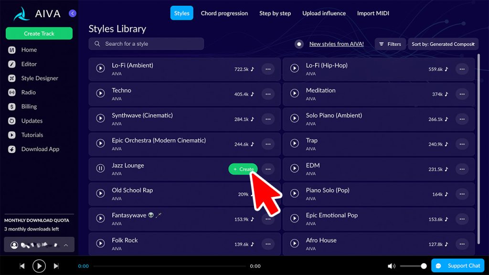Open Support Chat
This screenshot has width=489, height=275.
point(458,265)
